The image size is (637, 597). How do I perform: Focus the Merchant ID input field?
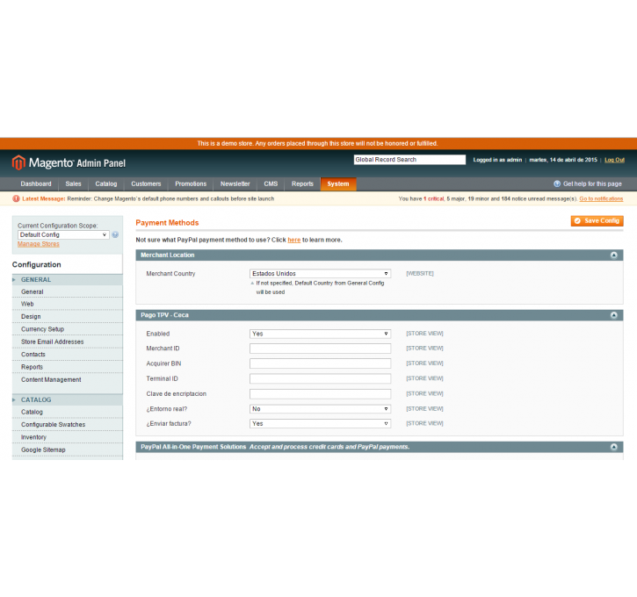(320, 349)
